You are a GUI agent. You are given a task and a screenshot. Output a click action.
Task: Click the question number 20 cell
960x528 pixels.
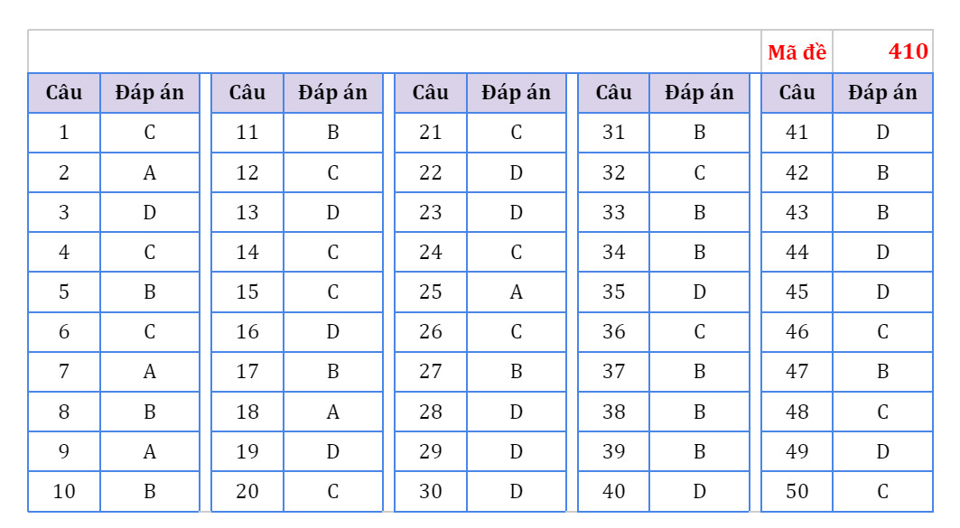coord(247,491)
